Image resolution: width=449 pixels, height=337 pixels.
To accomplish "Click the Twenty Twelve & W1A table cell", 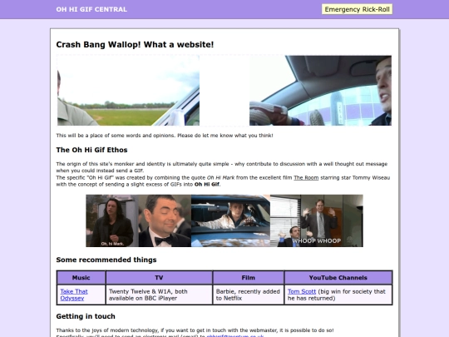I will coord(159,295).
